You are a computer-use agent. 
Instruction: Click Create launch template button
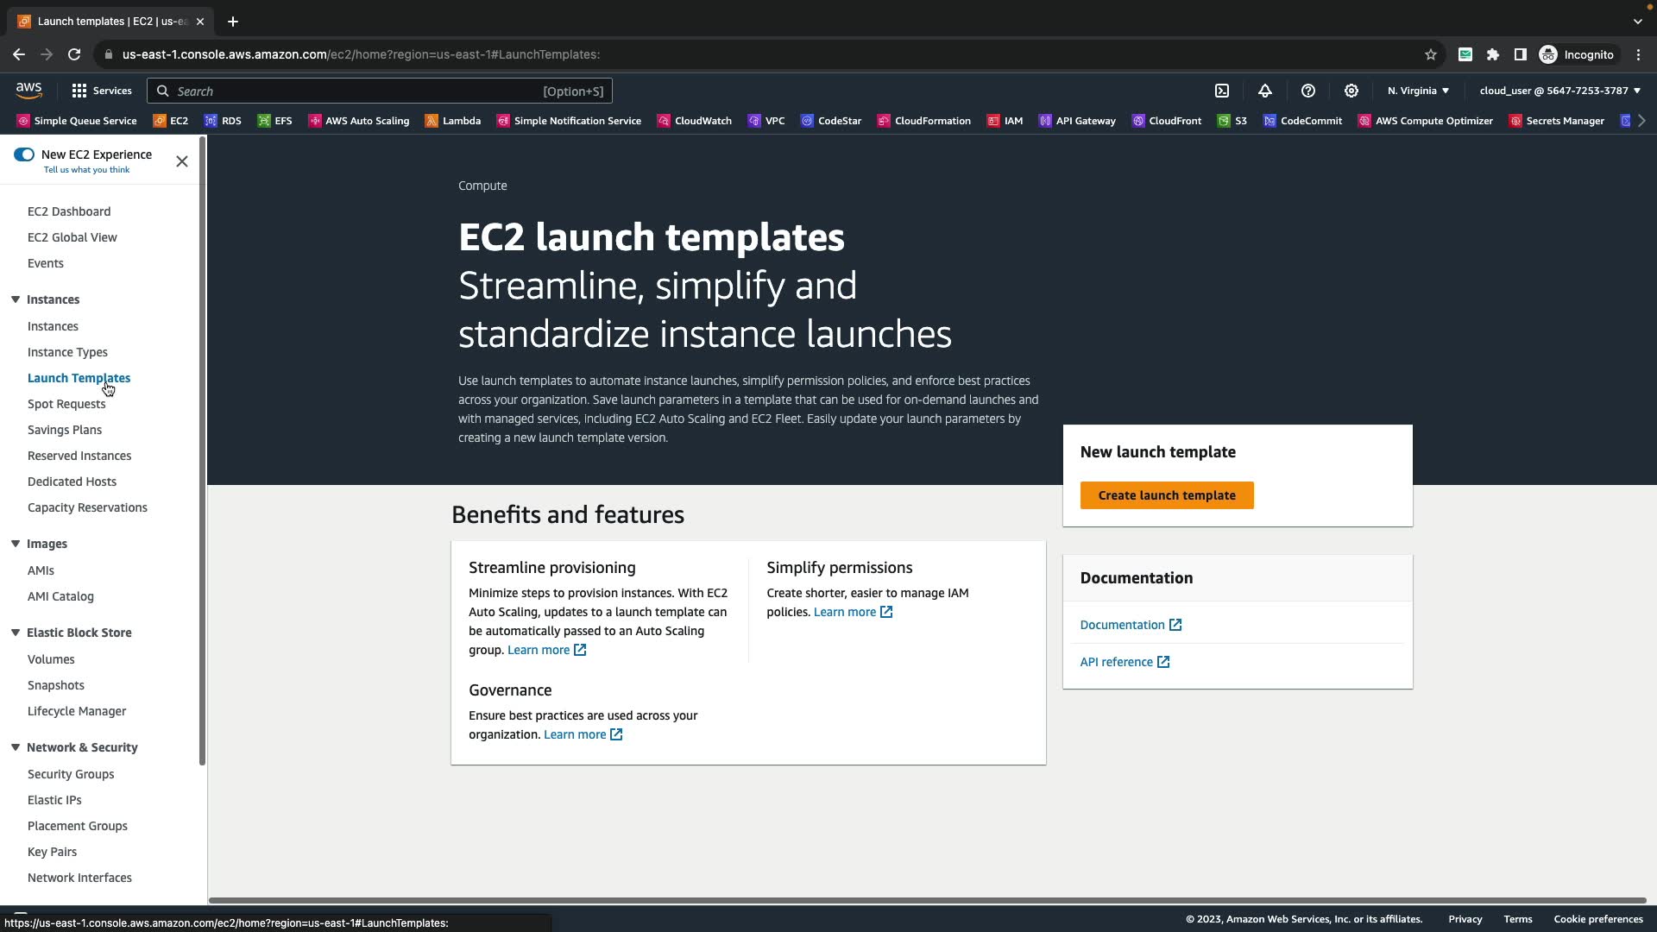pos(1167,495)
